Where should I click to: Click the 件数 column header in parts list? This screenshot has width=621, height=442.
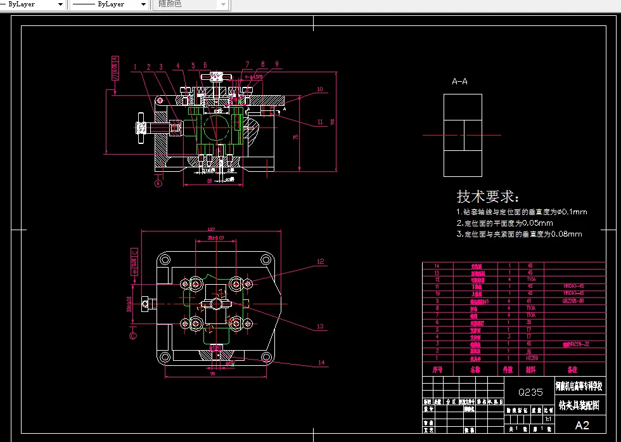coord(508,370)
